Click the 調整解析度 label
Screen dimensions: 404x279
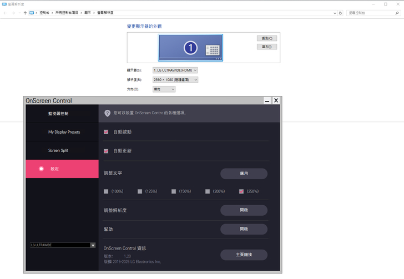pos(115,210)
